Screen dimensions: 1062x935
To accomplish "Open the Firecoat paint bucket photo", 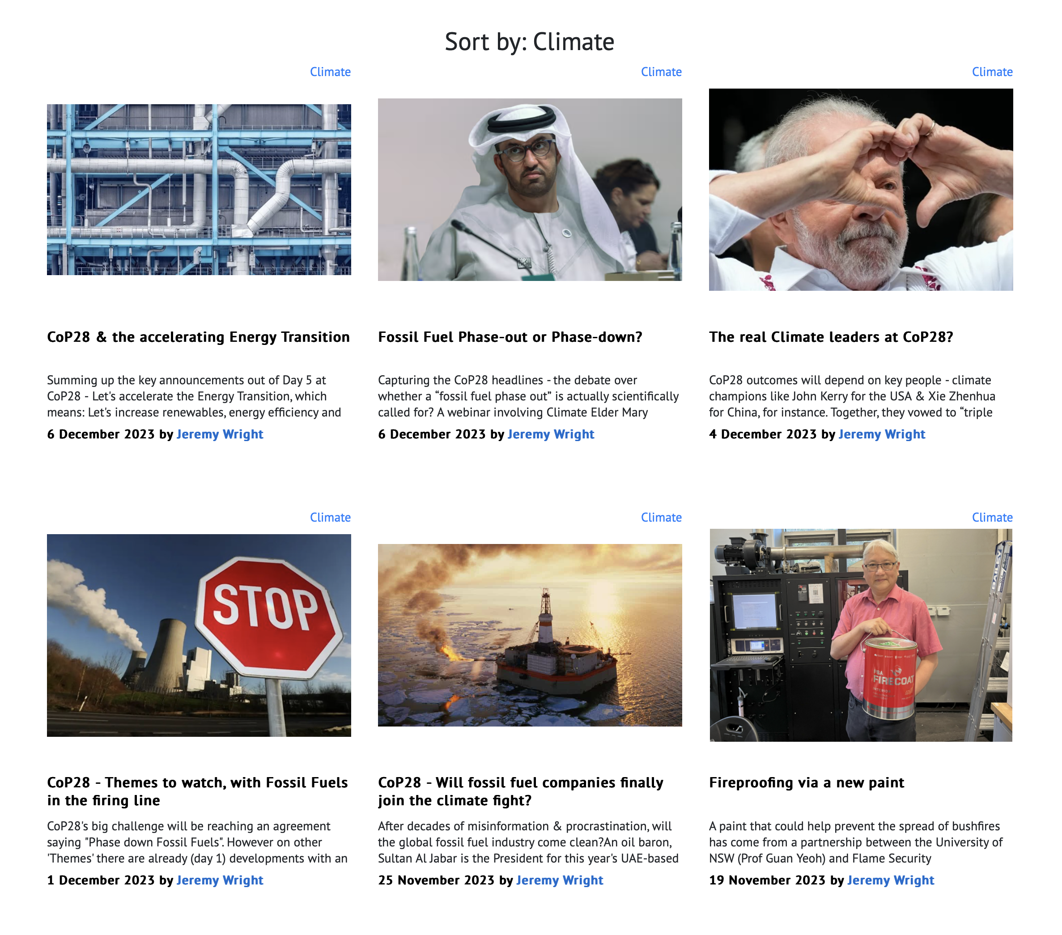I will 861,635.
